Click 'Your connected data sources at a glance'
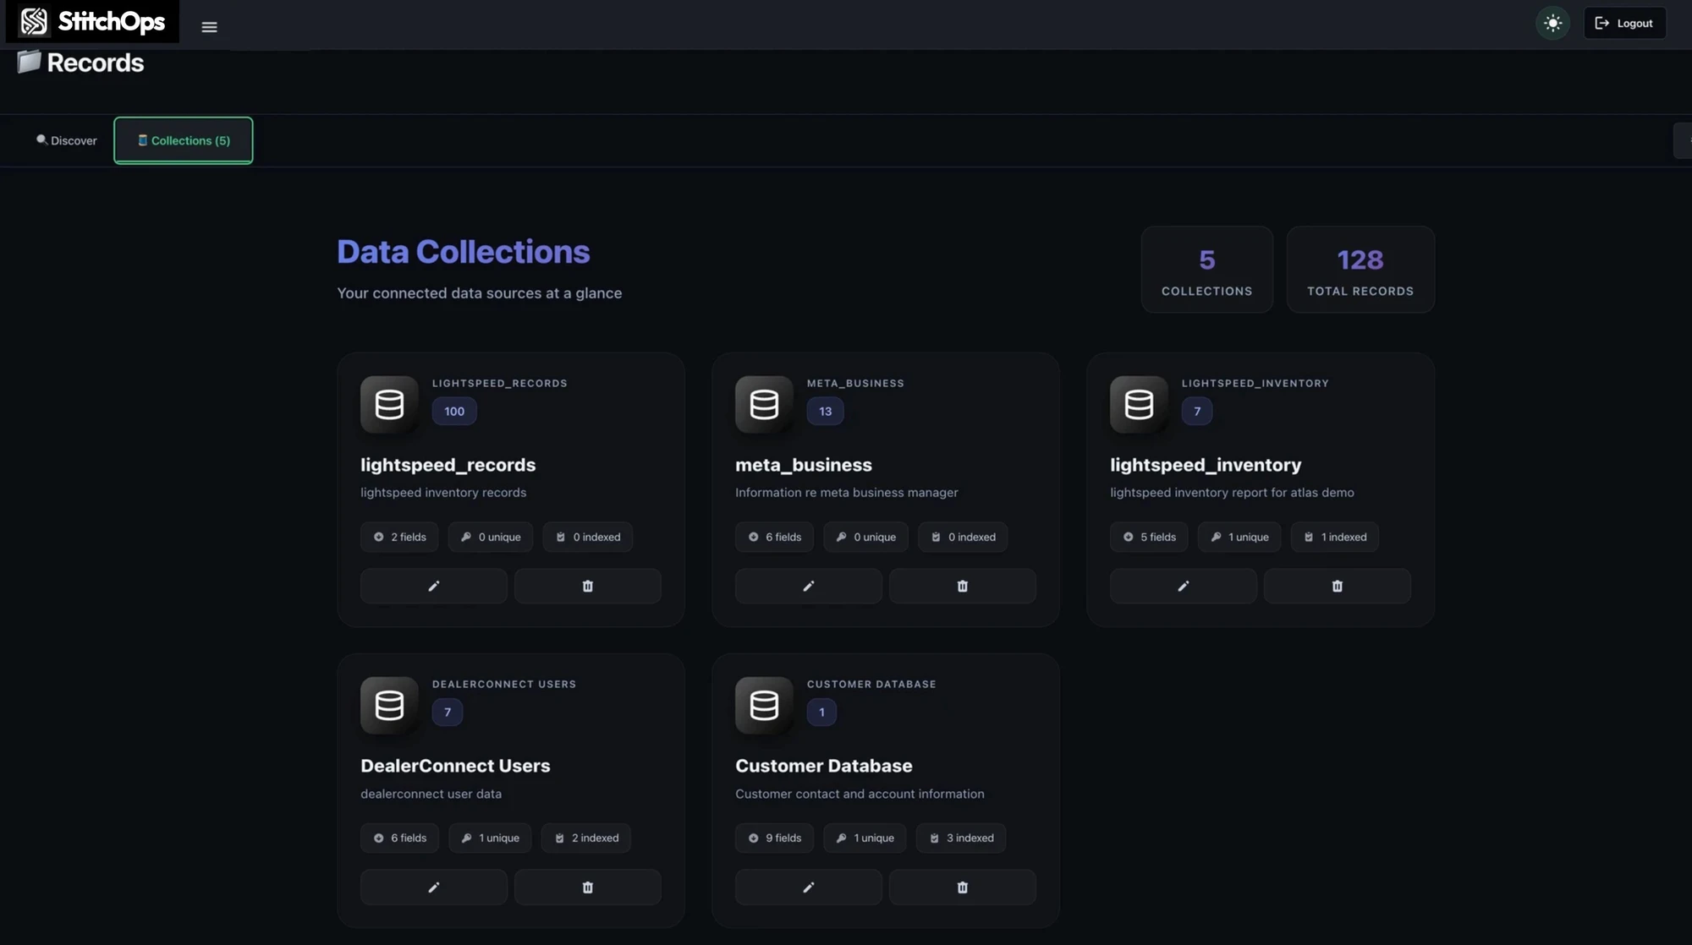This screenshot has height=945, width=1692. coord(479,293)
